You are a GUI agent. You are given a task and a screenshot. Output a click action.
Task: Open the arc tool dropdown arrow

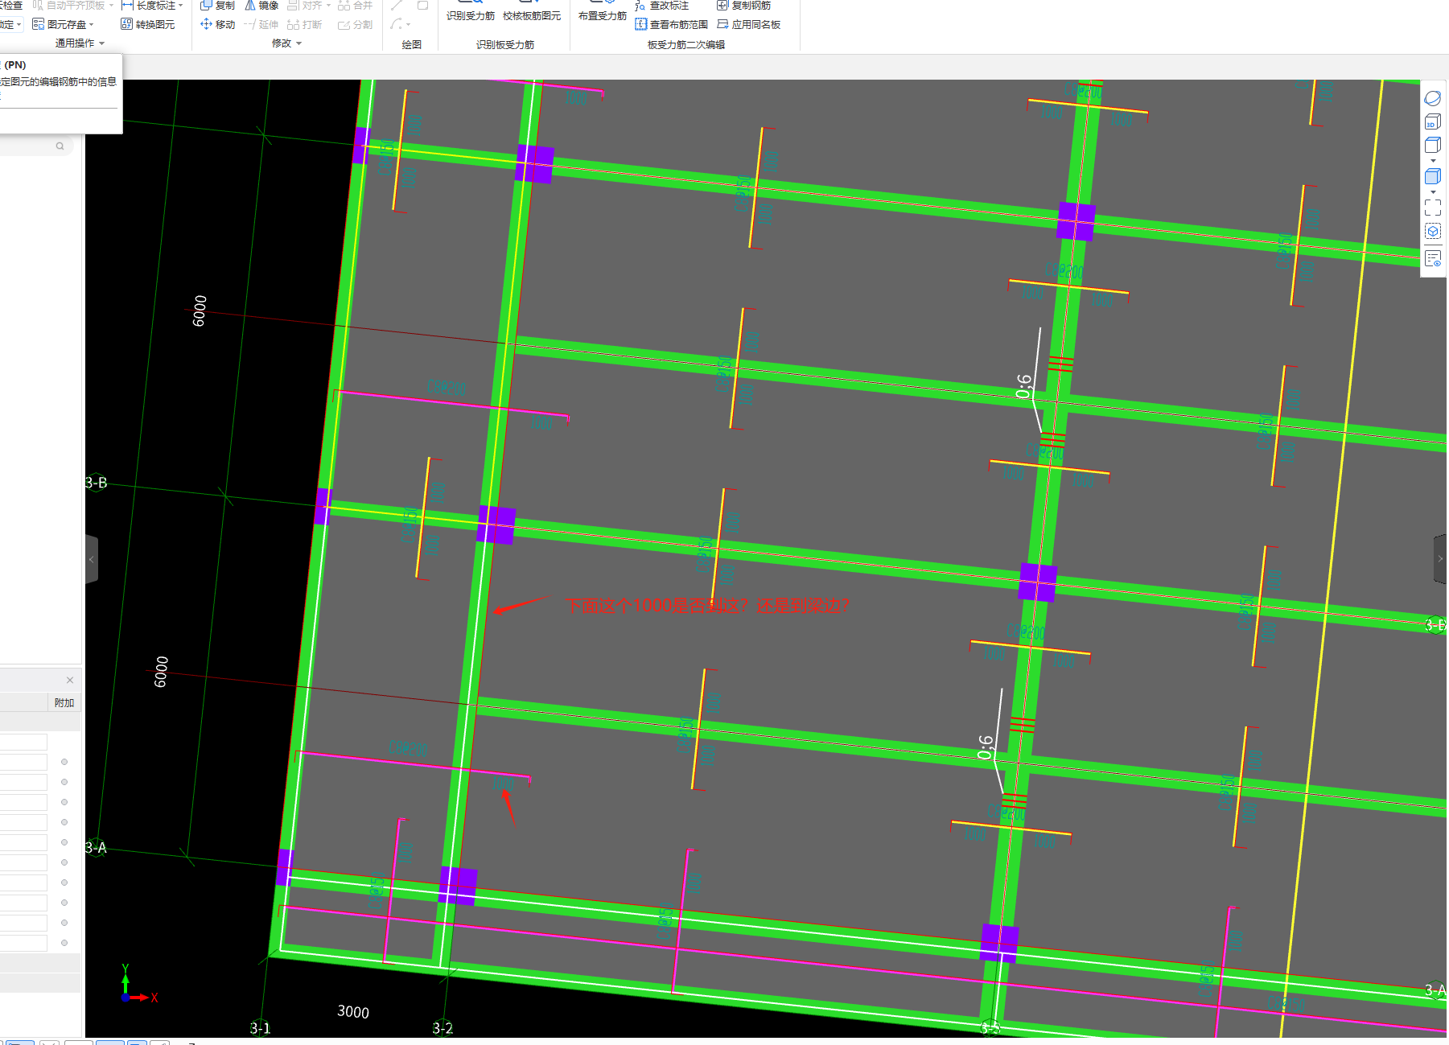409,25
